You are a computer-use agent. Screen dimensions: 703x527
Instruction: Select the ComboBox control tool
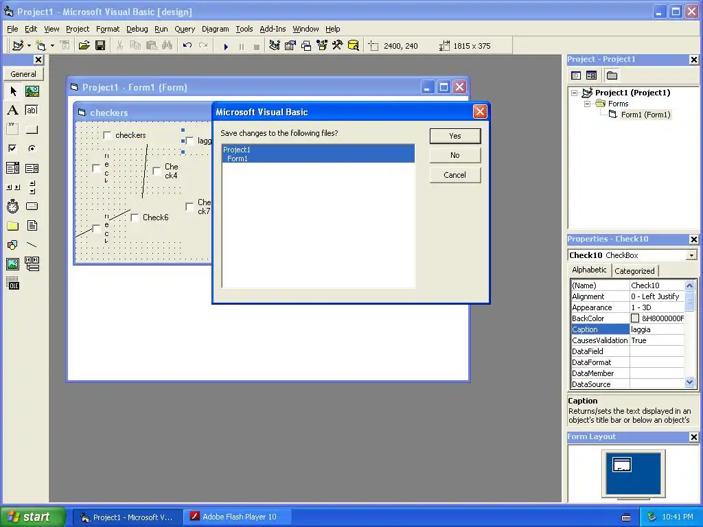(x=13, y=168)
